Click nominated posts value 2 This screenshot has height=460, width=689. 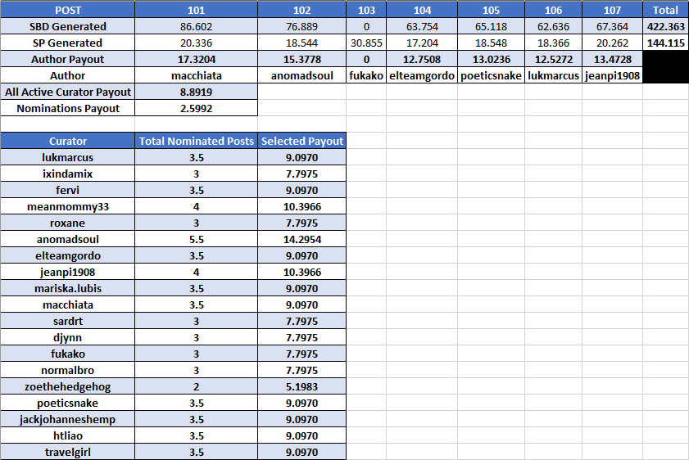pyautogui.click(x=196, y=386)
